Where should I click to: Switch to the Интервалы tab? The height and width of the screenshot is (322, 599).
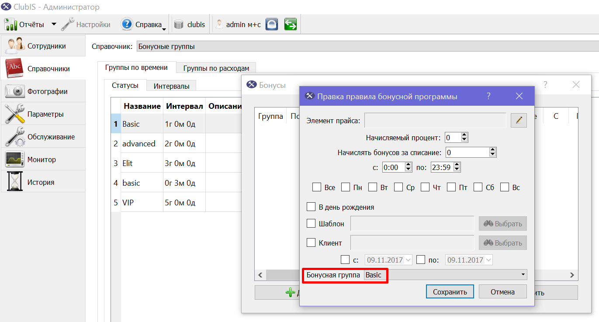[x=171, y=86]
